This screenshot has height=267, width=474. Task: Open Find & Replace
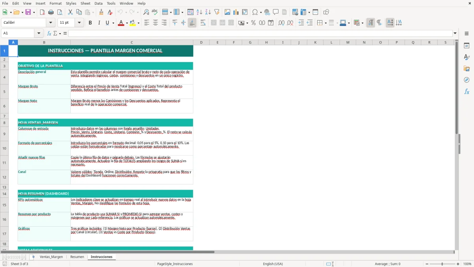pos(146,12)
